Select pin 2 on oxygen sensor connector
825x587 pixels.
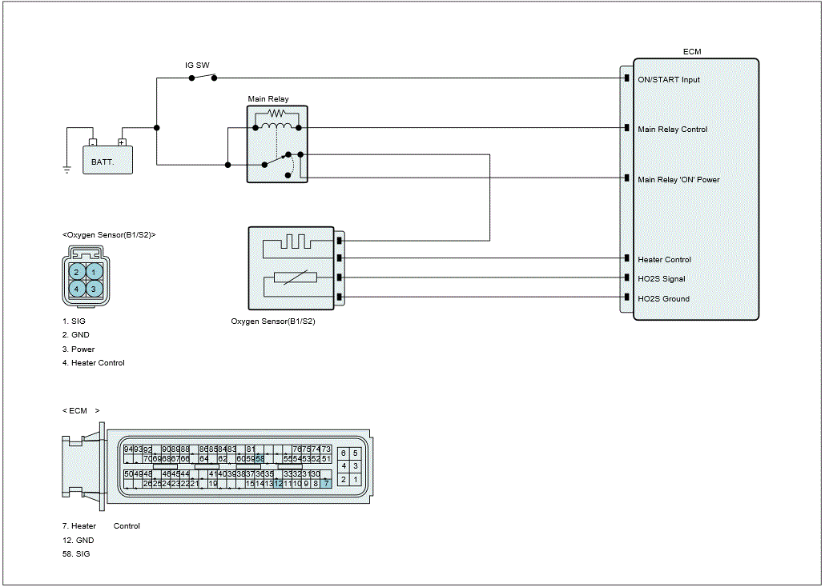pos(76,273)
